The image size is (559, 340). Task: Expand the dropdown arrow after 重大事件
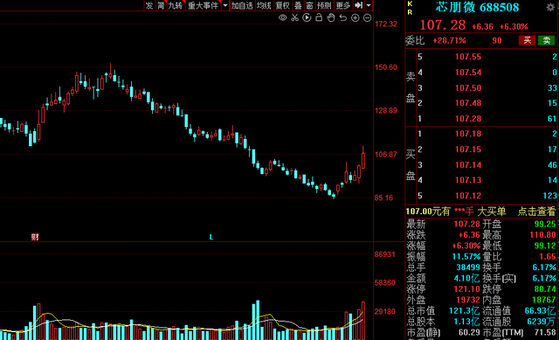[225, 5]
